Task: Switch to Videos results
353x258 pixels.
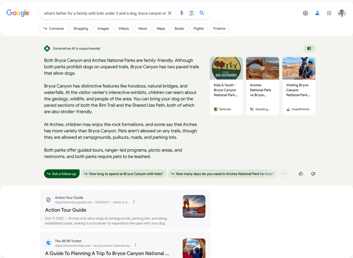Action: (x=123, y=29)
